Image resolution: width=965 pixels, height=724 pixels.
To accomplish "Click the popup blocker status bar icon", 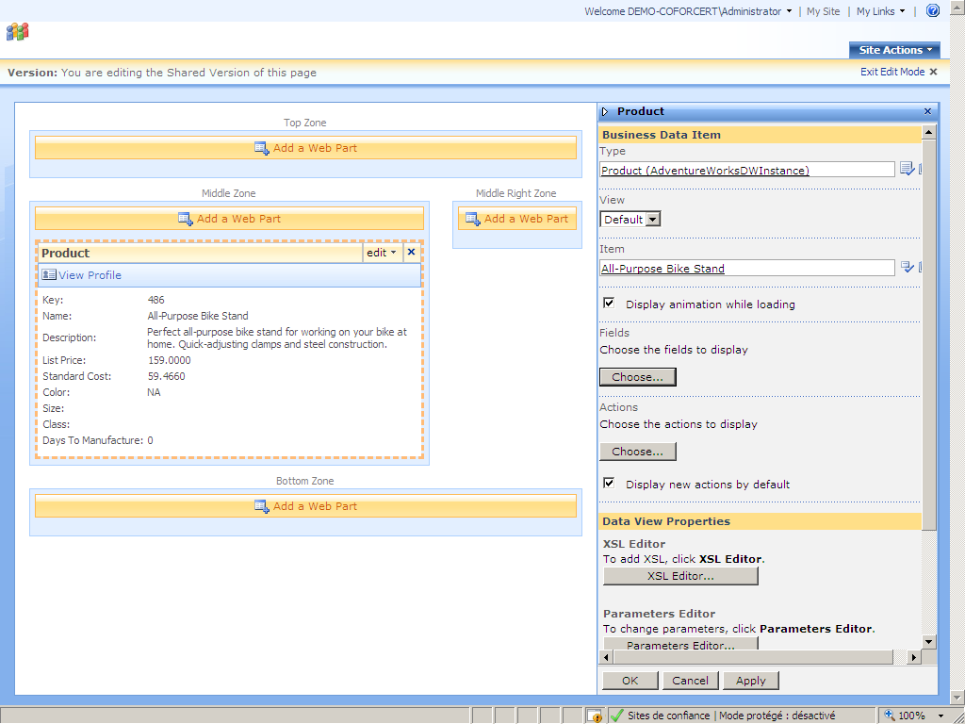I will pos(594,716).
